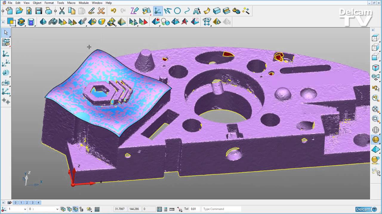Click the blue cylinder mesh toolbar icon

[31, 22]
